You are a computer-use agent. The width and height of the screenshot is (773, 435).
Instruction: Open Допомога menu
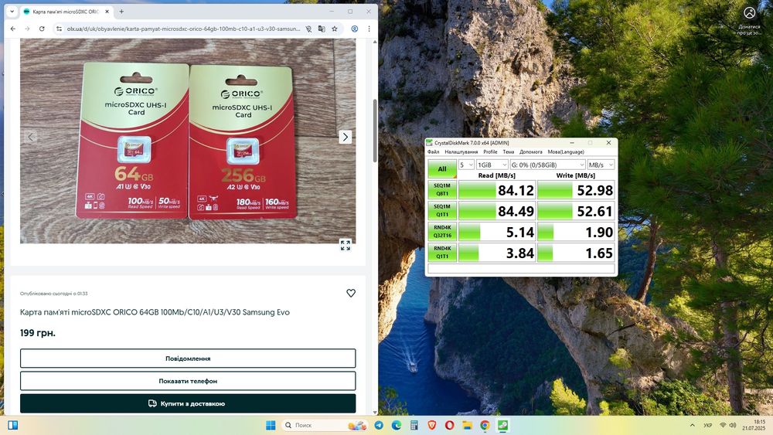click(x=531, y=151)
